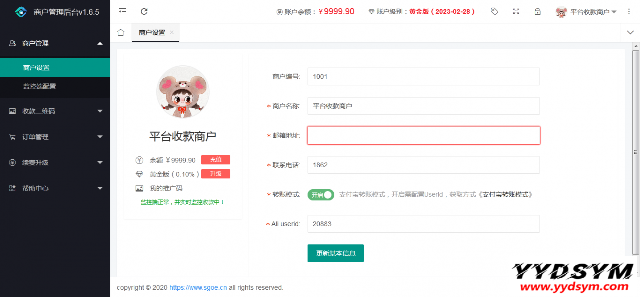The image size is (640, 297).
Task: Click the refresh icon in top bar
Action: tap(144, 11)
